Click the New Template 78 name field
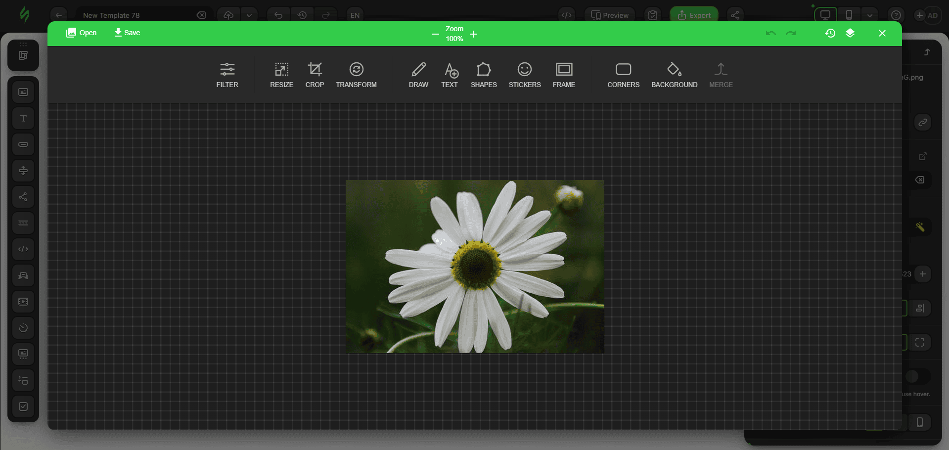 (124, 15)
